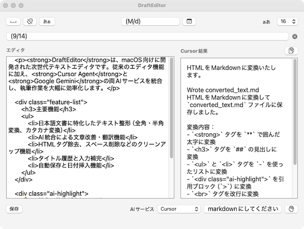This screenshot has width=304, height=229.
Task: Click the AI run head icon button
Action: tap(291, 209)
